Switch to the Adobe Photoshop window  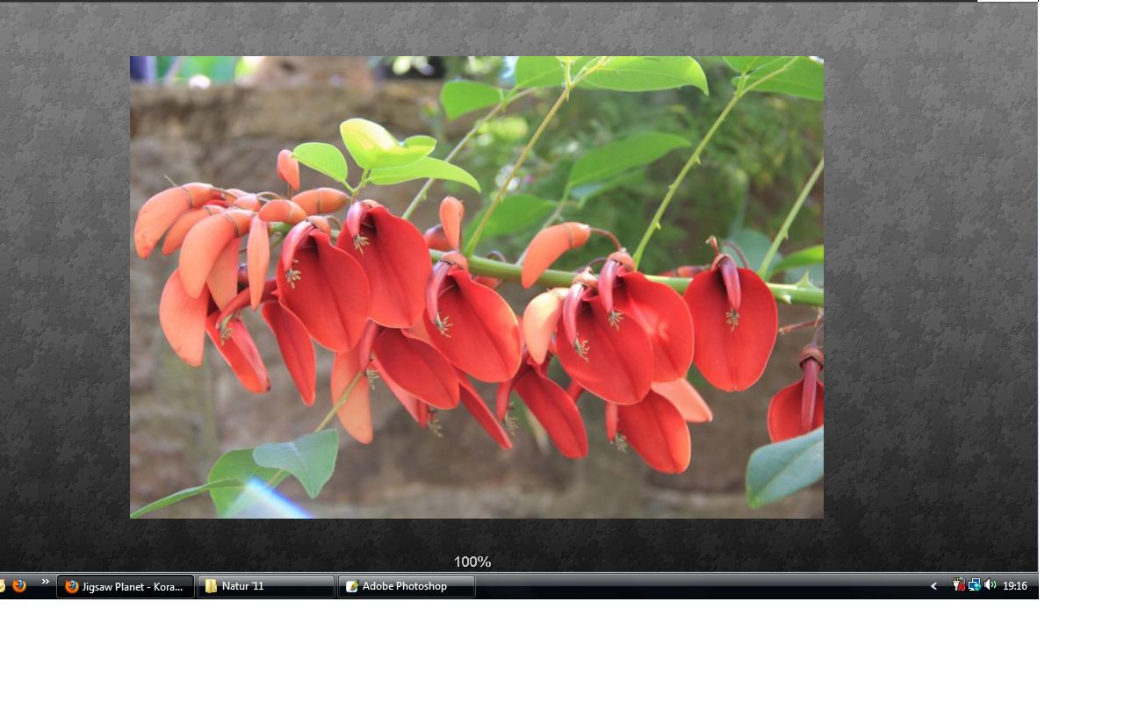pos(413,586)
